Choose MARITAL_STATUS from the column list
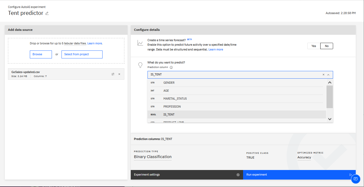 [x=175, y=99]
